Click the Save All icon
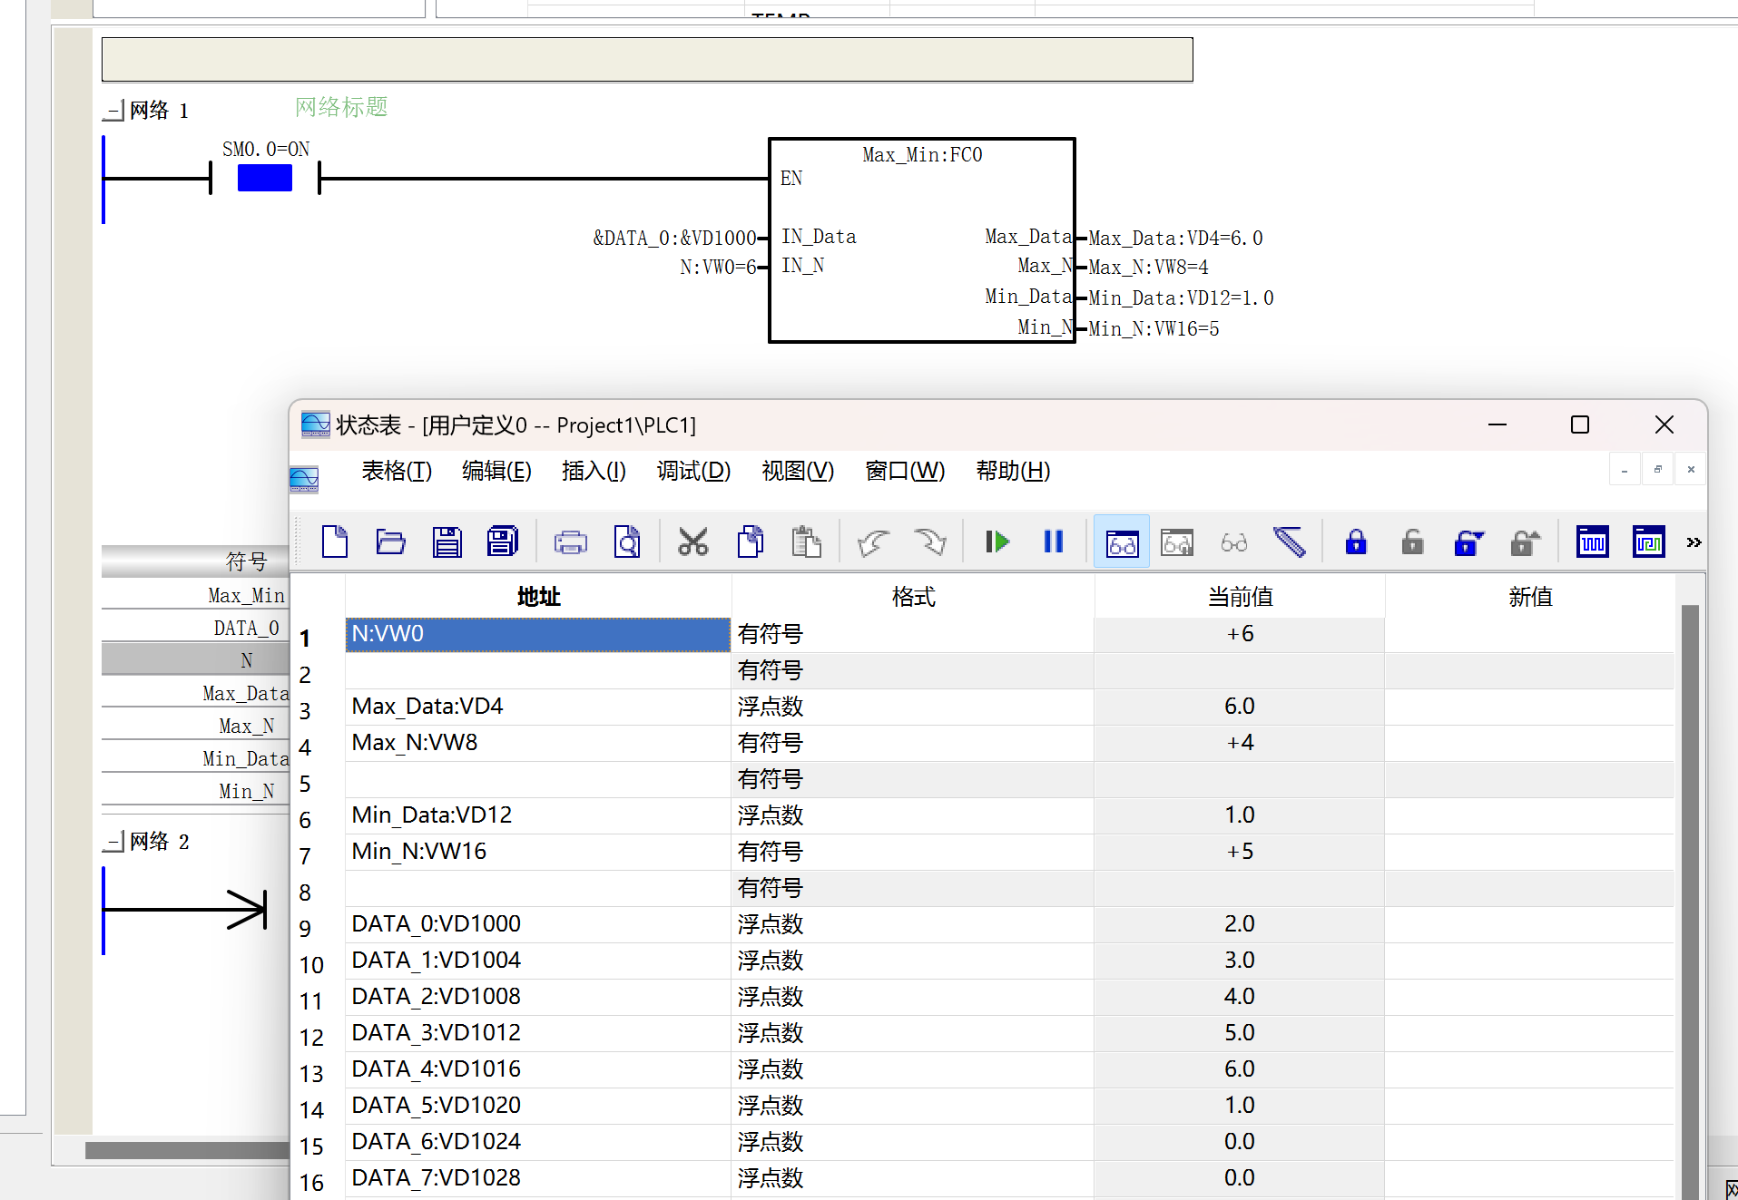This screenshot has width=1738, height=1200. [502, 542]
